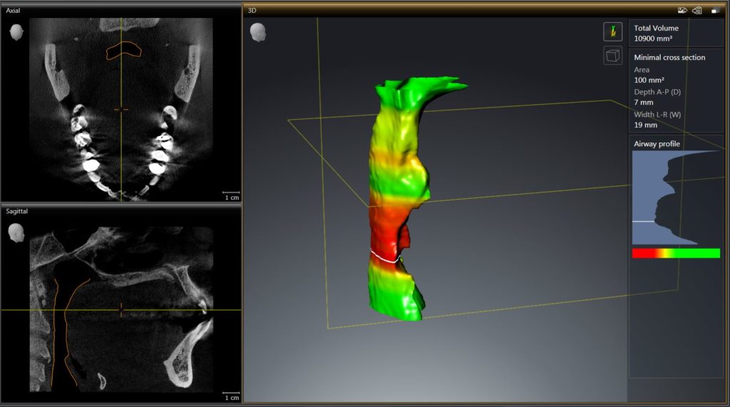Export the 3D view as an image
730x407 pixels.
[x=682, y=10]
